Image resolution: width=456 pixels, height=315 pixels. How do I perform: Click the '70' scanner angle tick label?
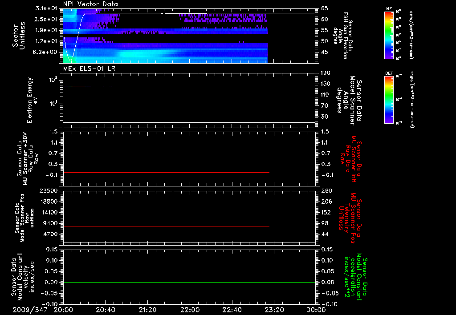[x=325, y=105]
